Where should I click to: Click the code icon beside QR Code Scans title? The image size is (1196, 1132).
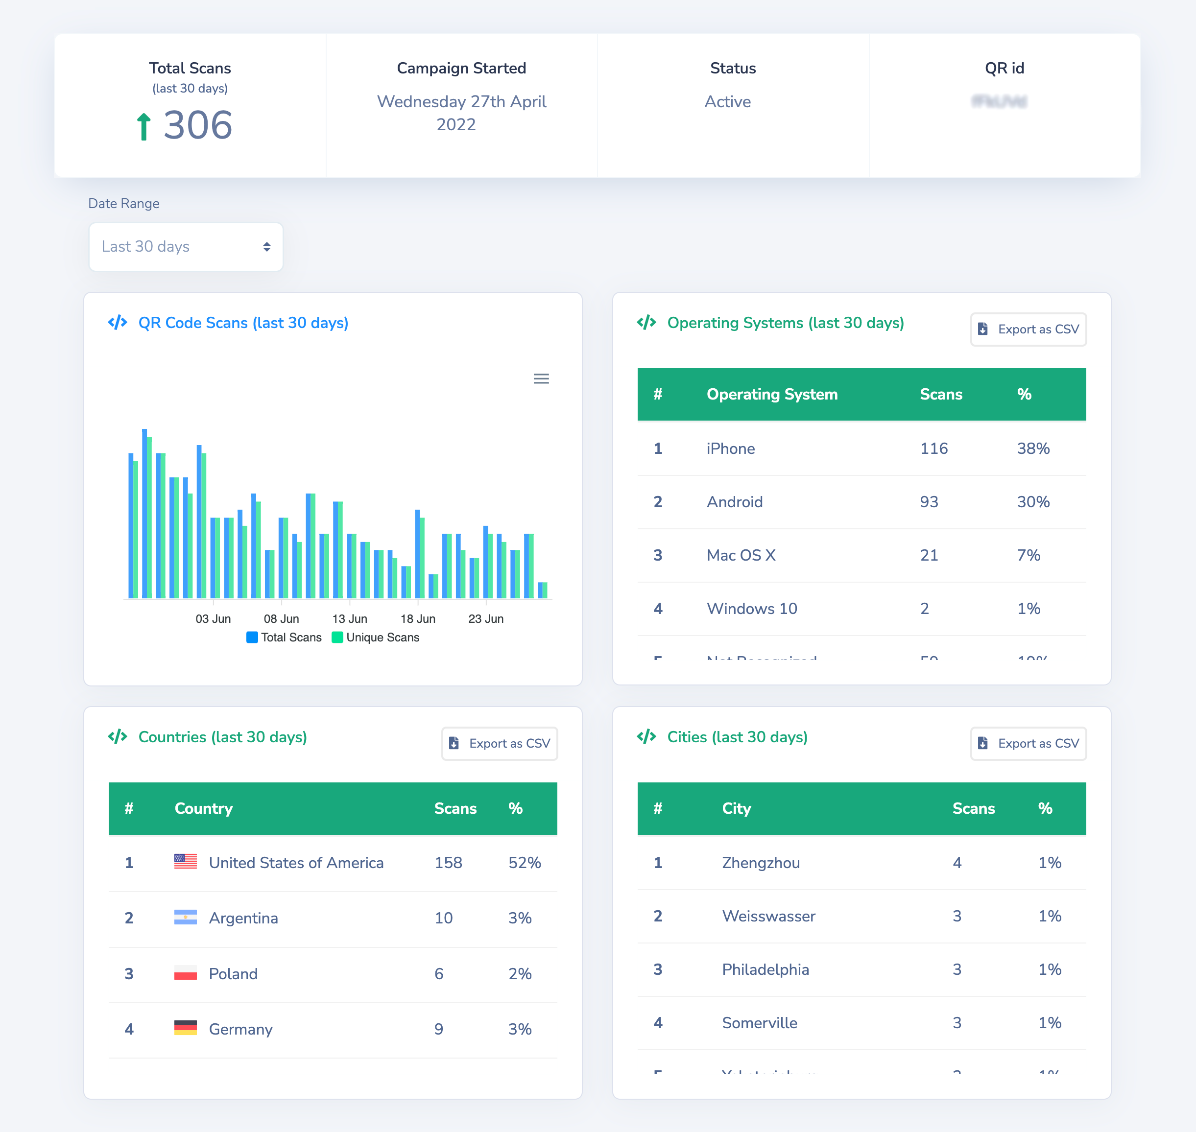click(118, 322)
